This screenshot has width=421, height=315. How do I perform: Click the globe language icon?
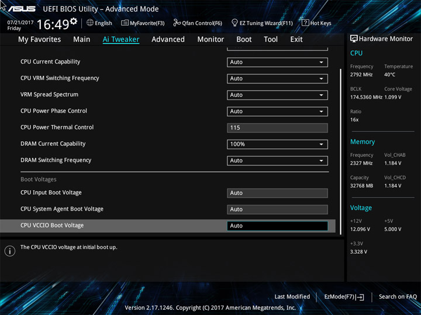[x=90, y=23]
